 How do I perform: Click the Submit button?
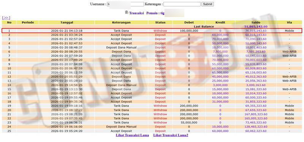click(x=207, y=4)
